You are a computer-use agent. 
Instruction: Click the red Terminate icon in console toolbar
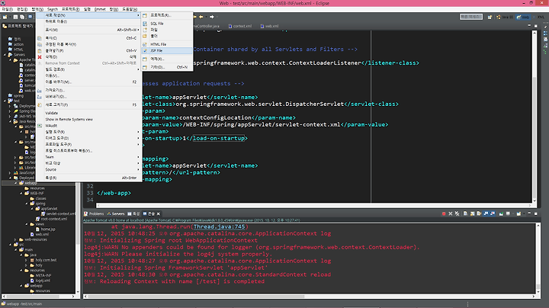pyautogui.click(x=444, y=213)
